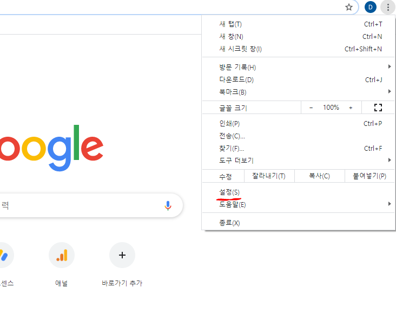Viewport: 396px width, 314px height.
Task: Click 복사(C) copy button
Action: (320, 176)
